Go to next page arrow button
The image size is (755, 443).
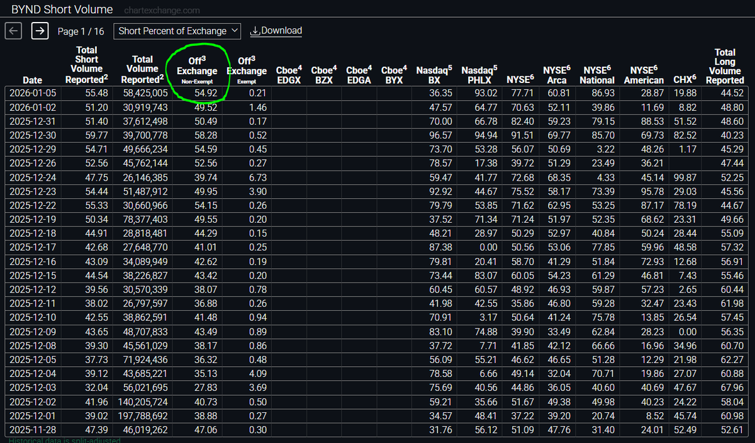click(40, 31)
